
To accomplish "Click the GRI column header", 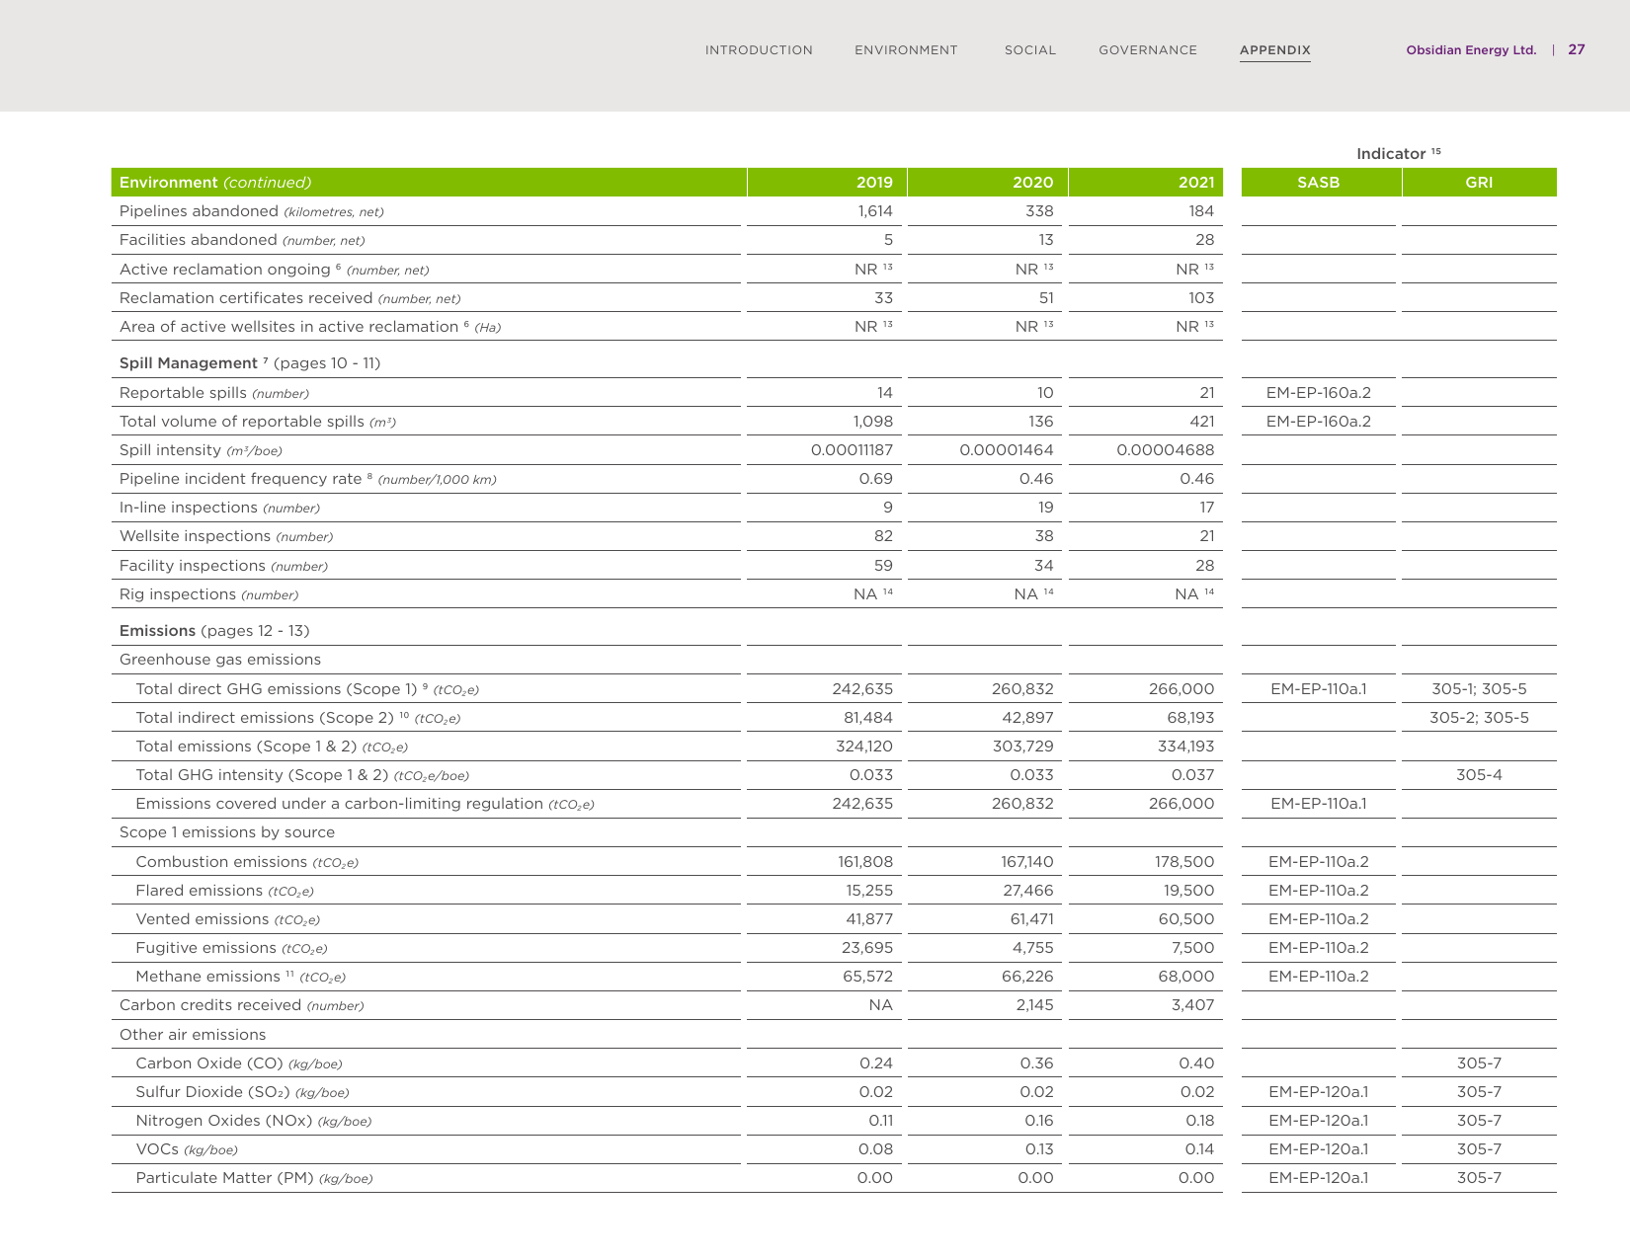I will click(x=1479, y=183).
